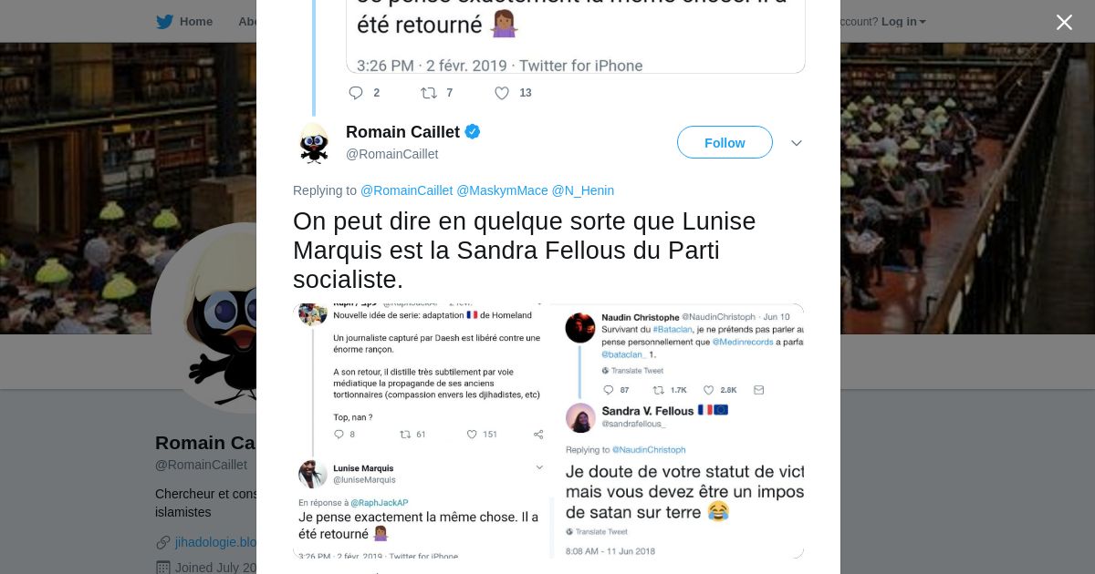Click the reply speech bubble icon
Screen dimensions: 1095x574
tap(356, 93)
